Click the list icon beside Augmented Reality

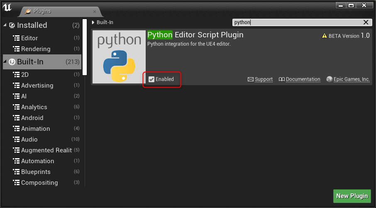pos(16,150)
